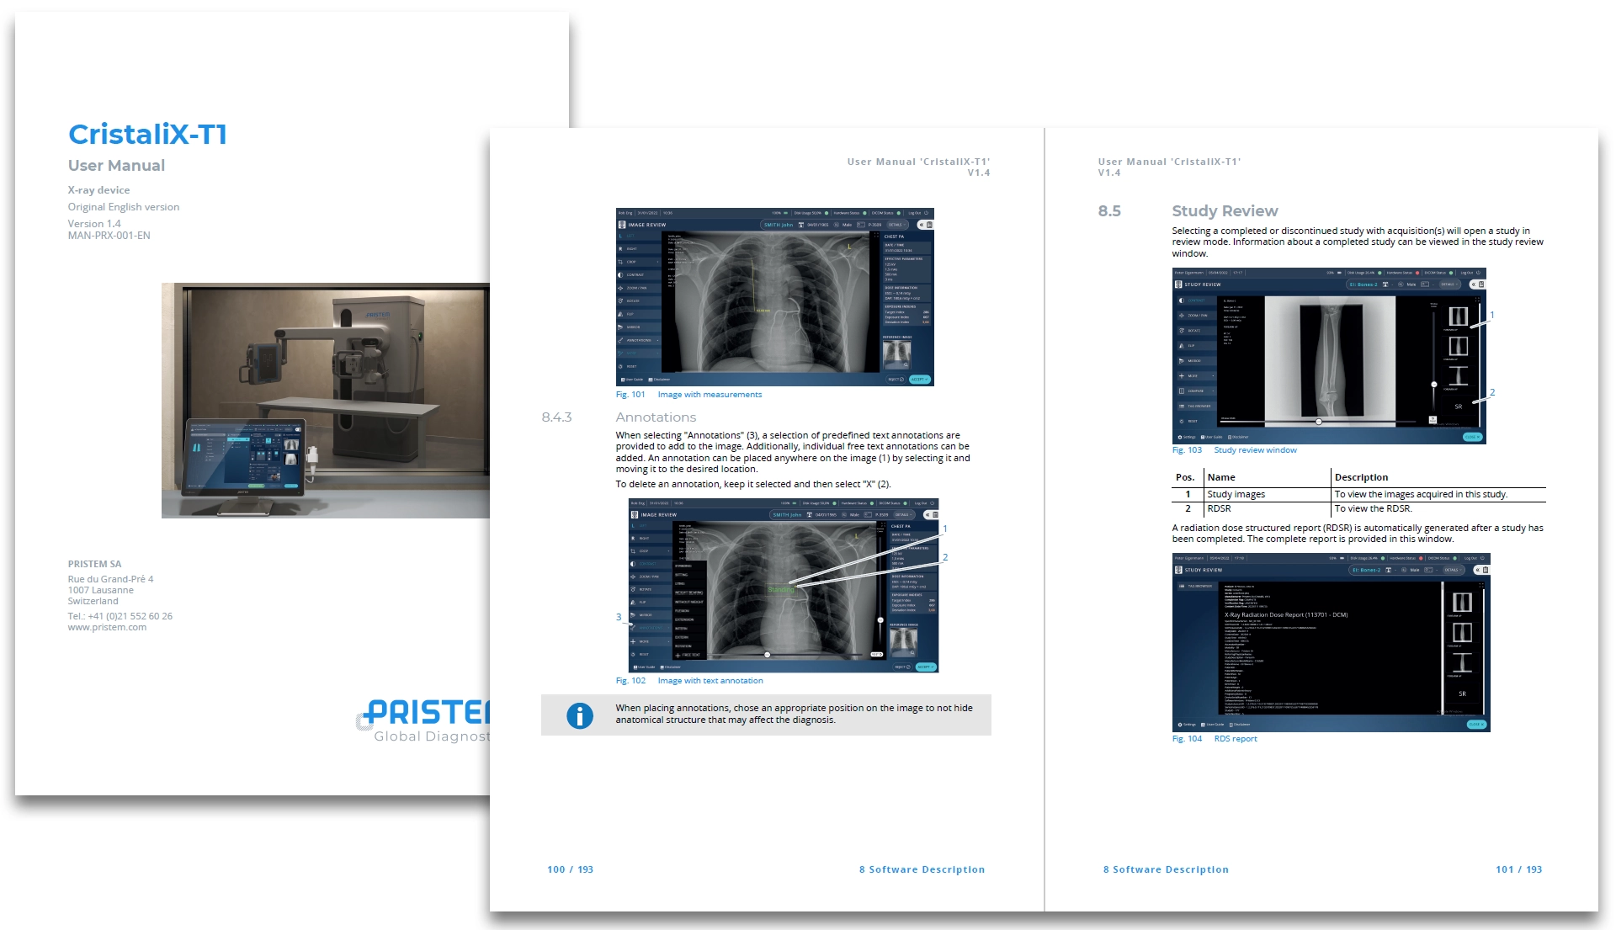Open Disclaimer in the Fig. 103 screenshot footer

tap(1239, 438)
